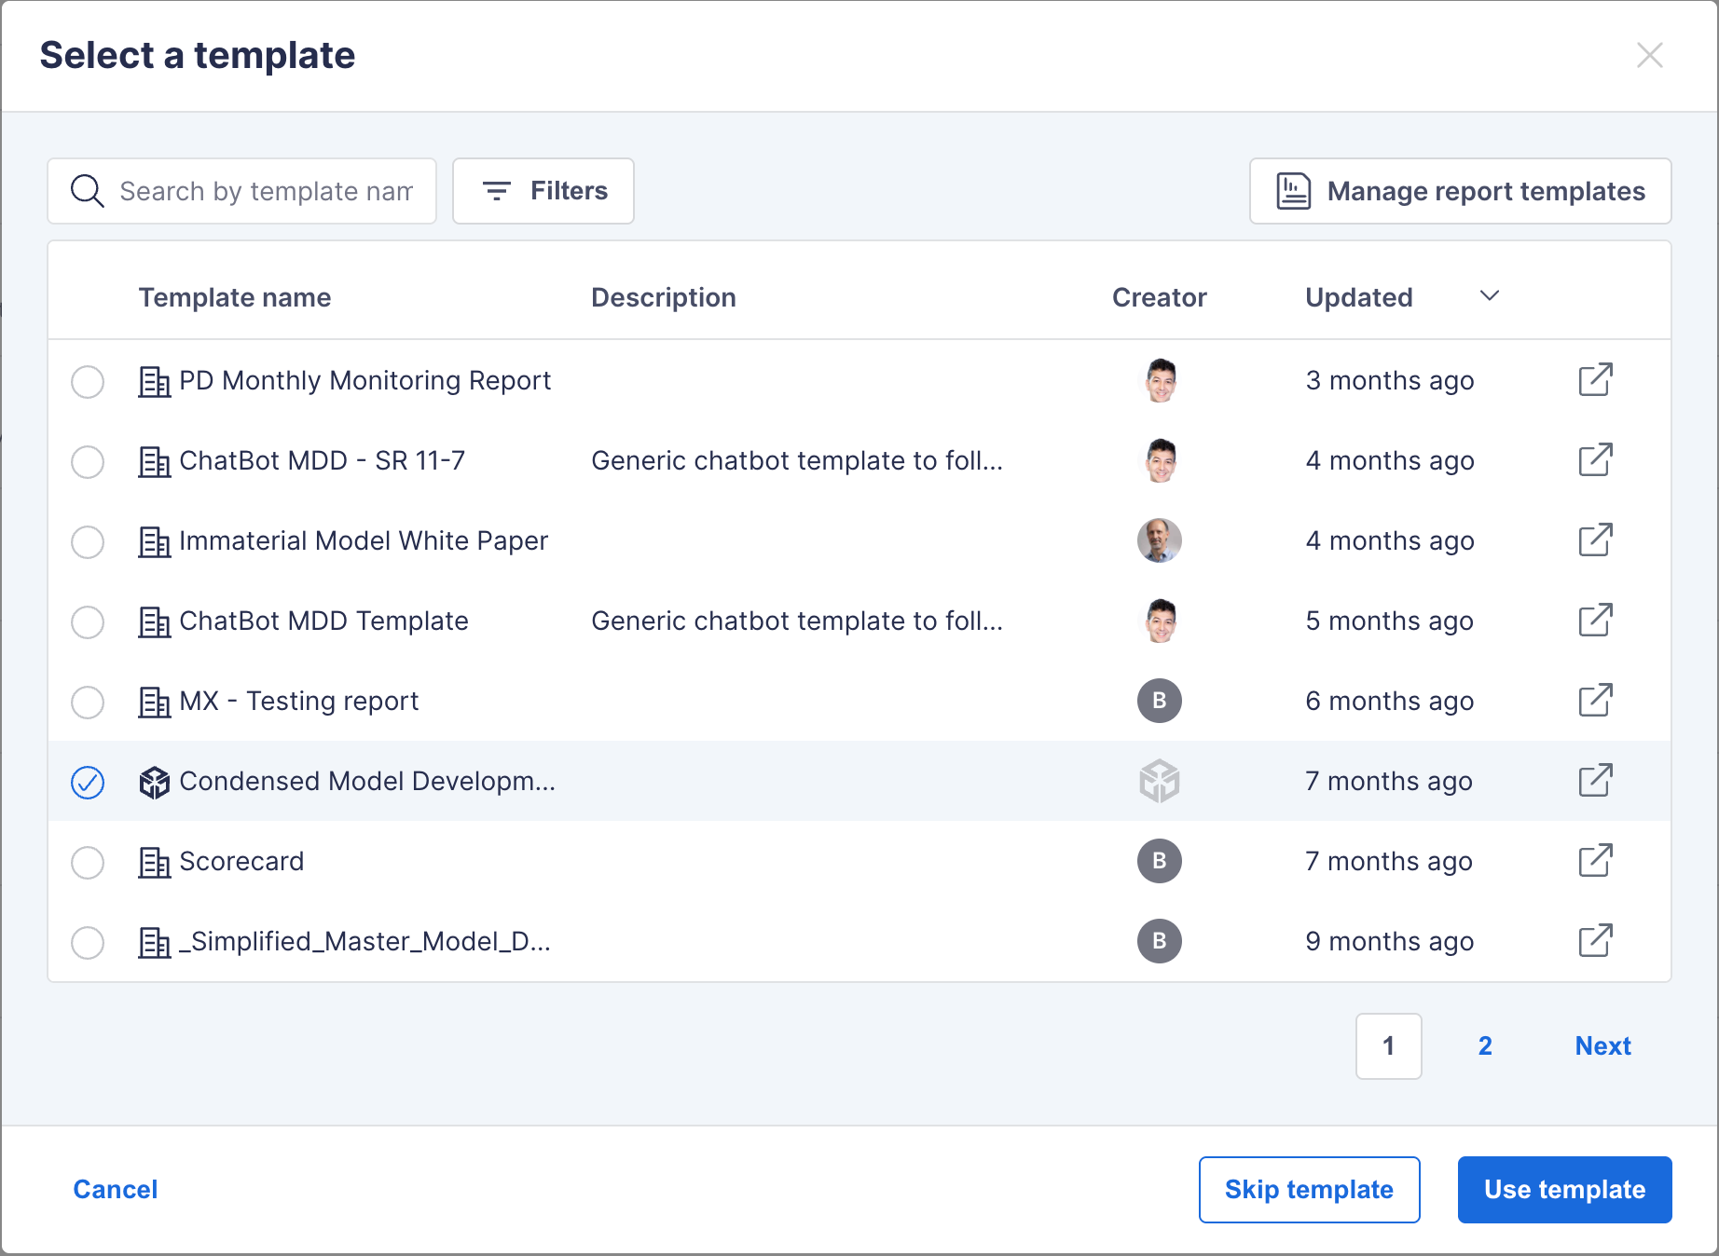Click the Use template button

pyautogui.click(x=1563, y=1189)
